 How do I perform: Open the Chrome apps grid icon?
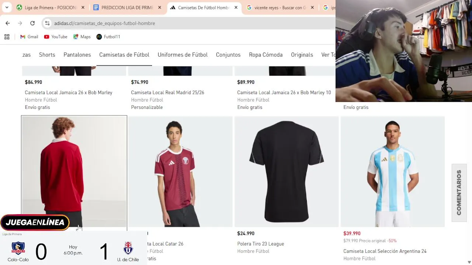coord(7,37)
